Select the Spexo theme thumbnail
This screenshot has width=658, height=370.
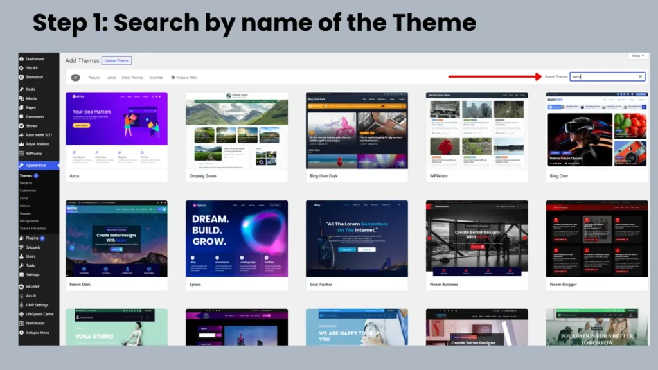point(236,239)
